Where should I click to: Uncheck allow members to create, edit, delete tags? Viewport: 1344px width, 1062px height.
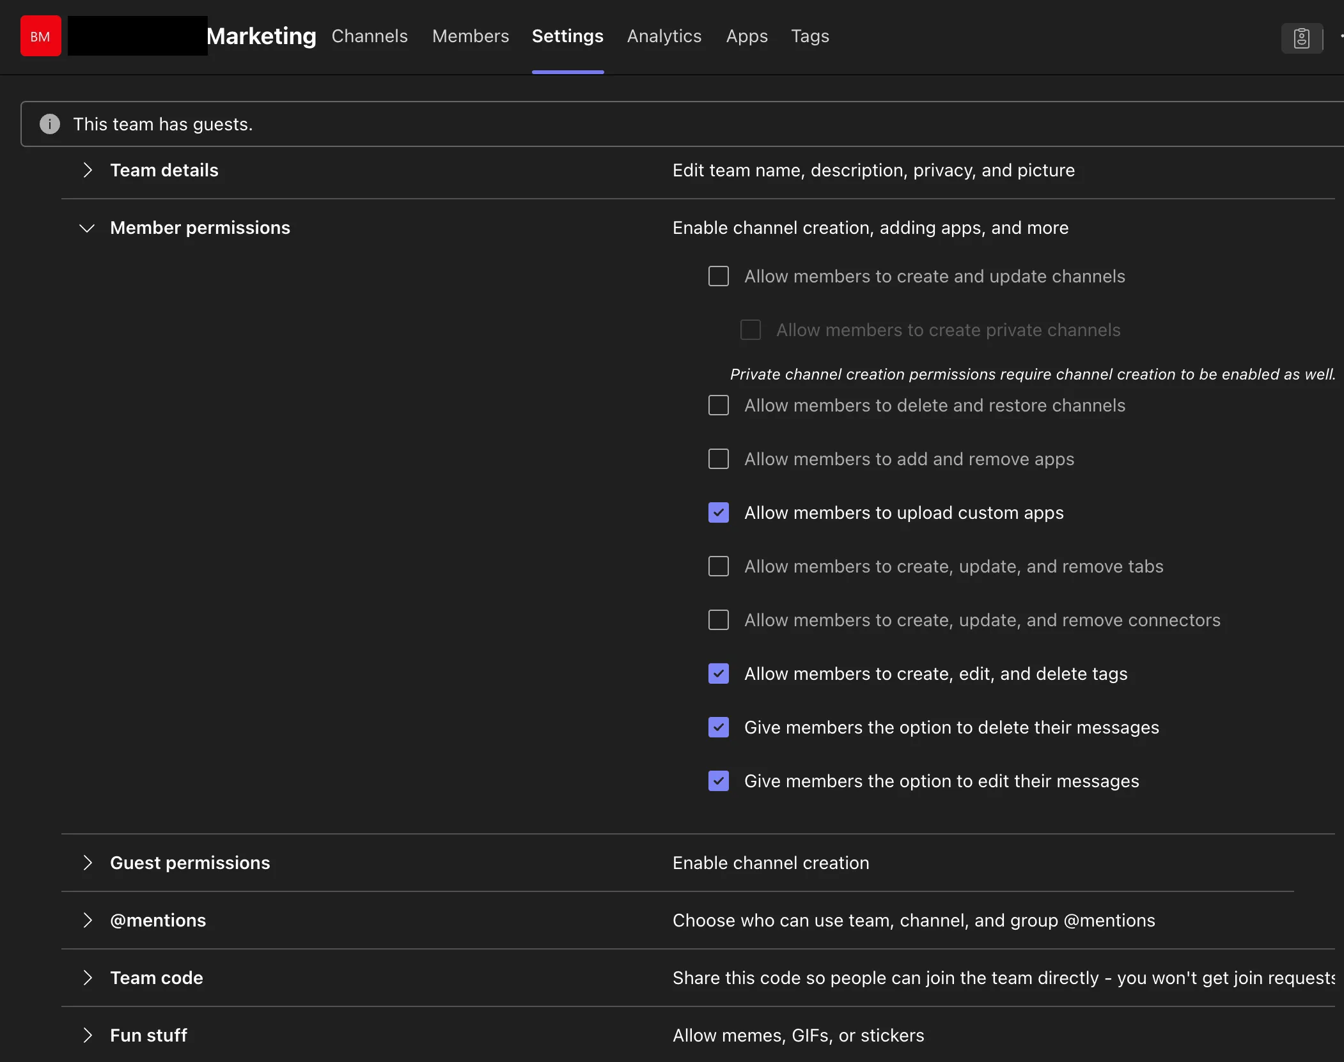click(x=719, y=673)
